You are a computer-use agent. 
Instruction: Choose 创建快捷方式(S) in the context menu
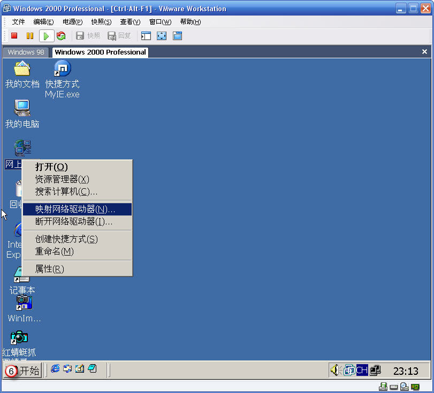[77, 239]
